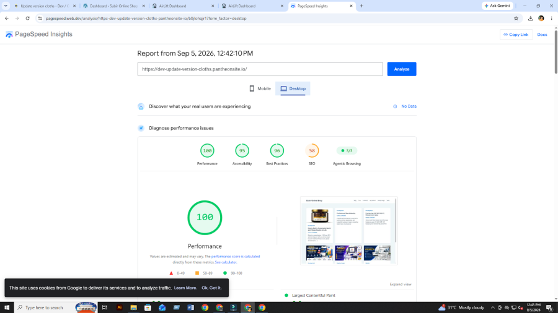Click the PageSpeed Insights logo

(39, 34)
